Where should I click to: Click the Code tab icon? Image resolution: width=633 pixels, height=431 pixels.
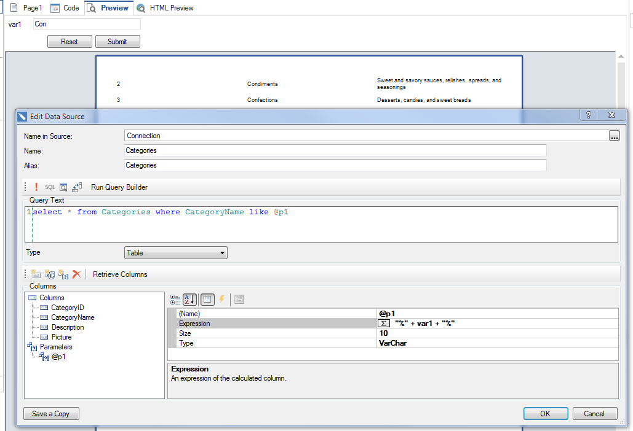55,8
